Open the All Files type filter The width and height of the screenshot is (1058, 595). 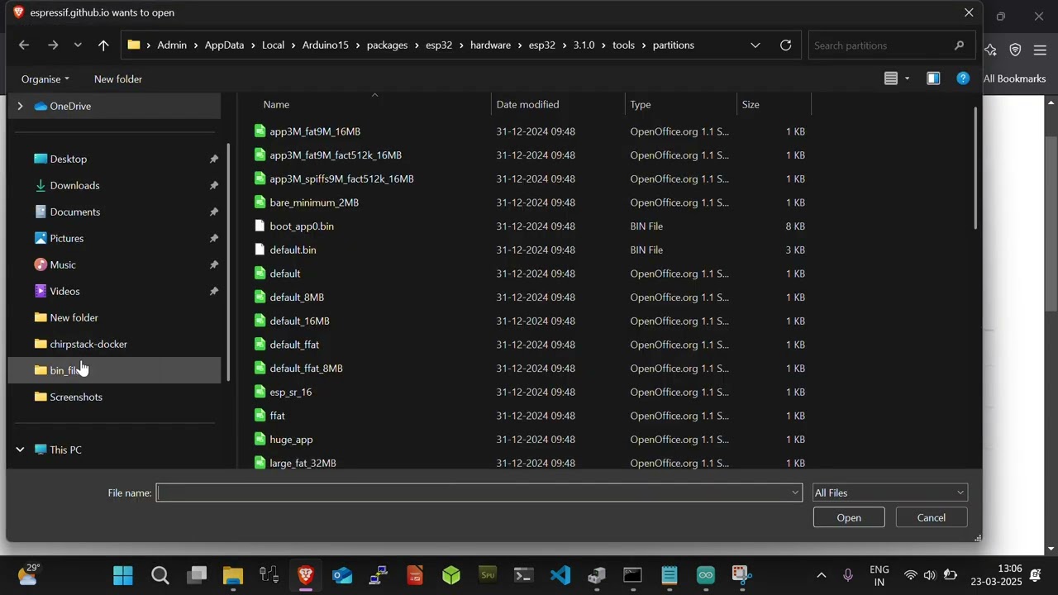[x=889, y=493]
